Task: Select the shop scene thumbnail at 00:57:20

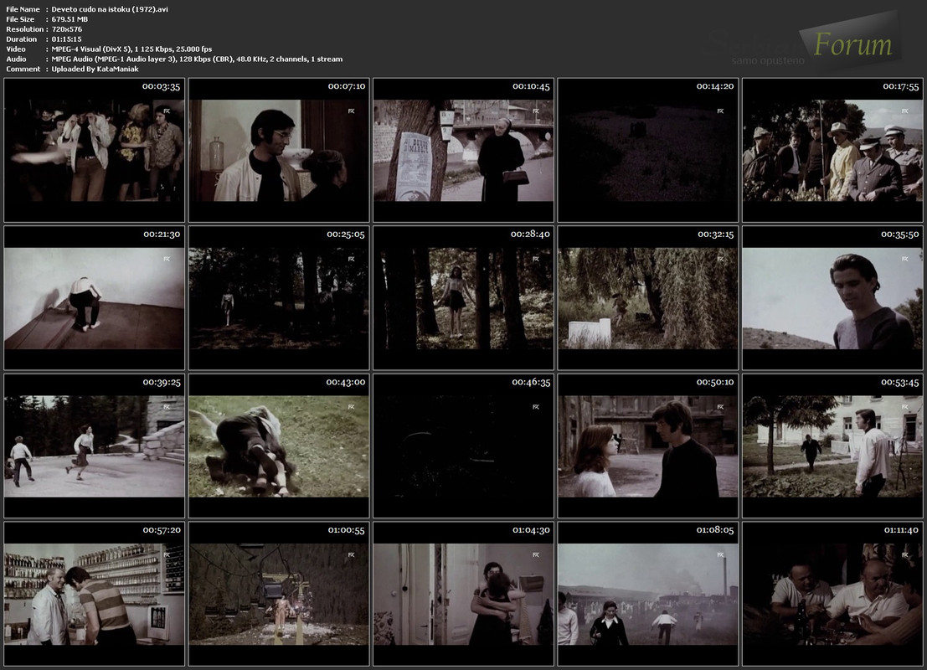Action: [94, 594]
